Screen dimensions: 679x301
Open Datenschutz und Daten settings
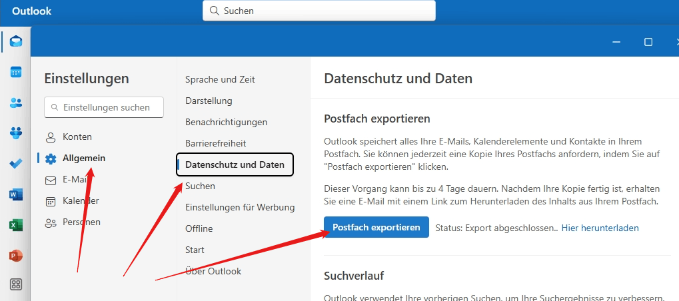(235, 164)
